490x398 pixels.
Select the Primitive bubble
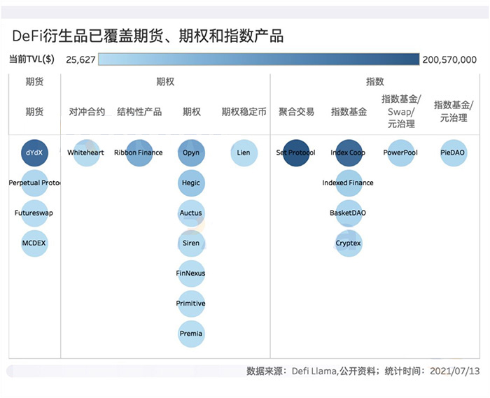[192, 304]
